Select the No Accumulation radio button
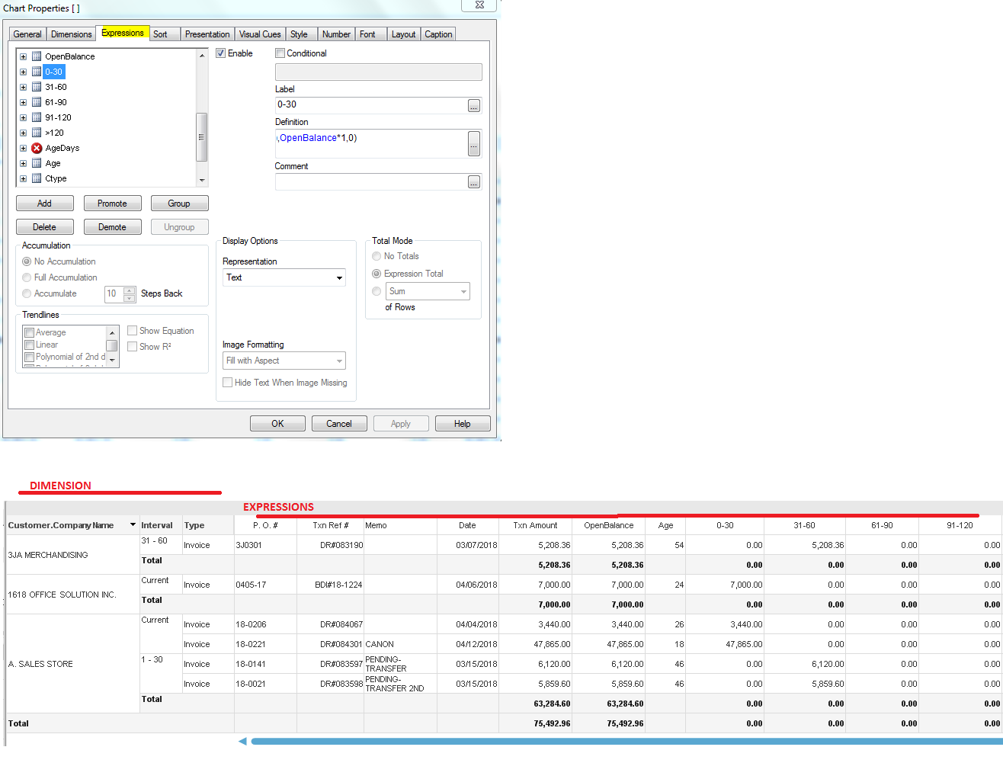Viewport: 1003px width, 779px height. pos(27,261)
